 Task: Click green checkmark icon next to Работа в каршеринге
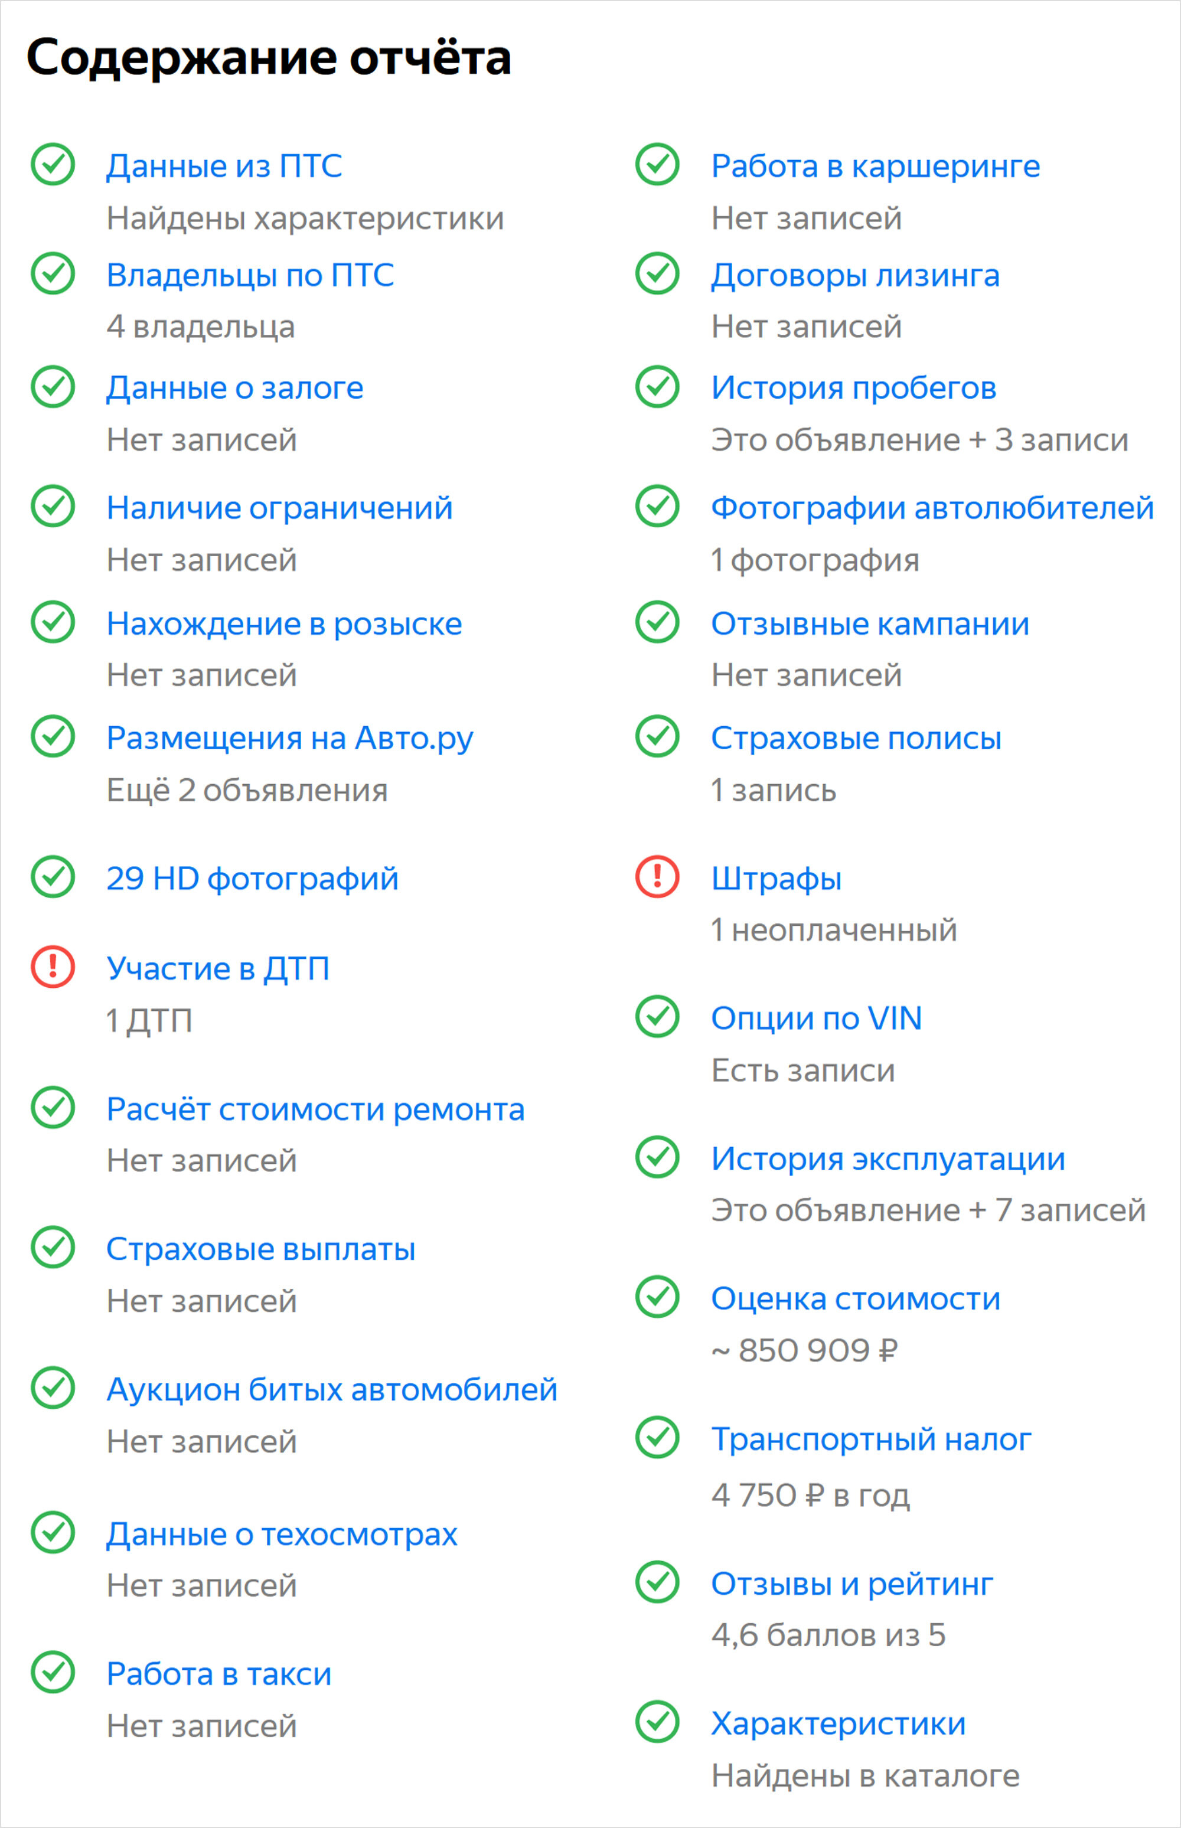coord(657,164)
